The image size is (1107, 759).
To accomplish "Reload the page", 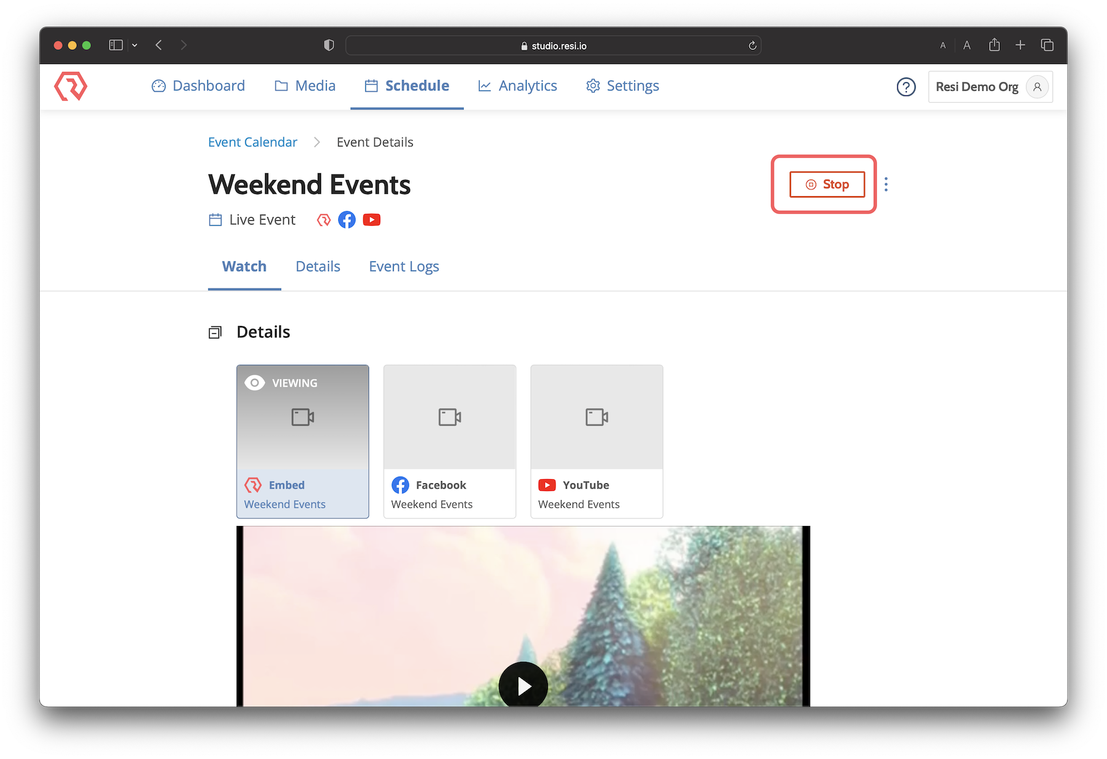I will pos(752,46).
